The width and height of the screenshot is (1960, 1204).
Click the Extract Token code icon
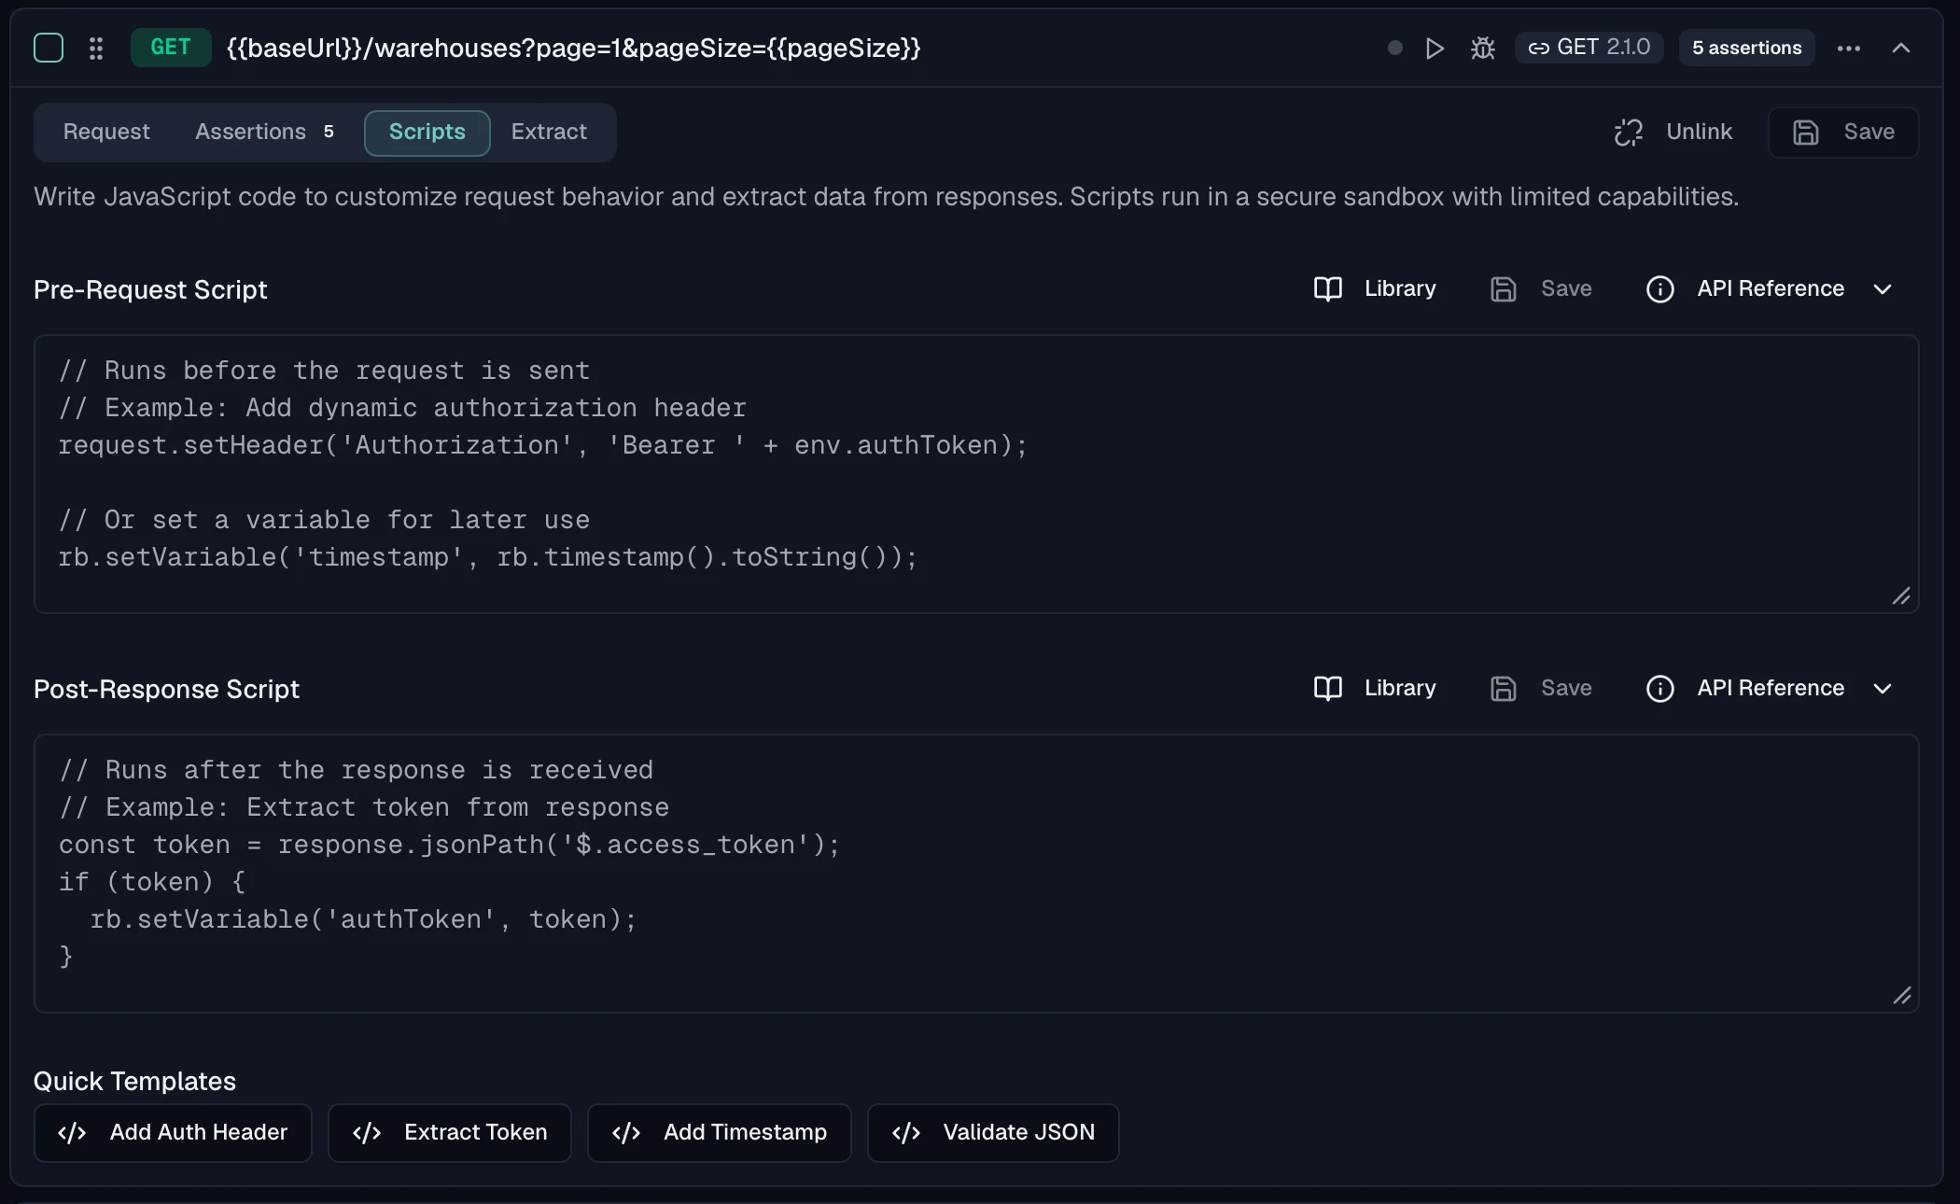click(367, 1133)
